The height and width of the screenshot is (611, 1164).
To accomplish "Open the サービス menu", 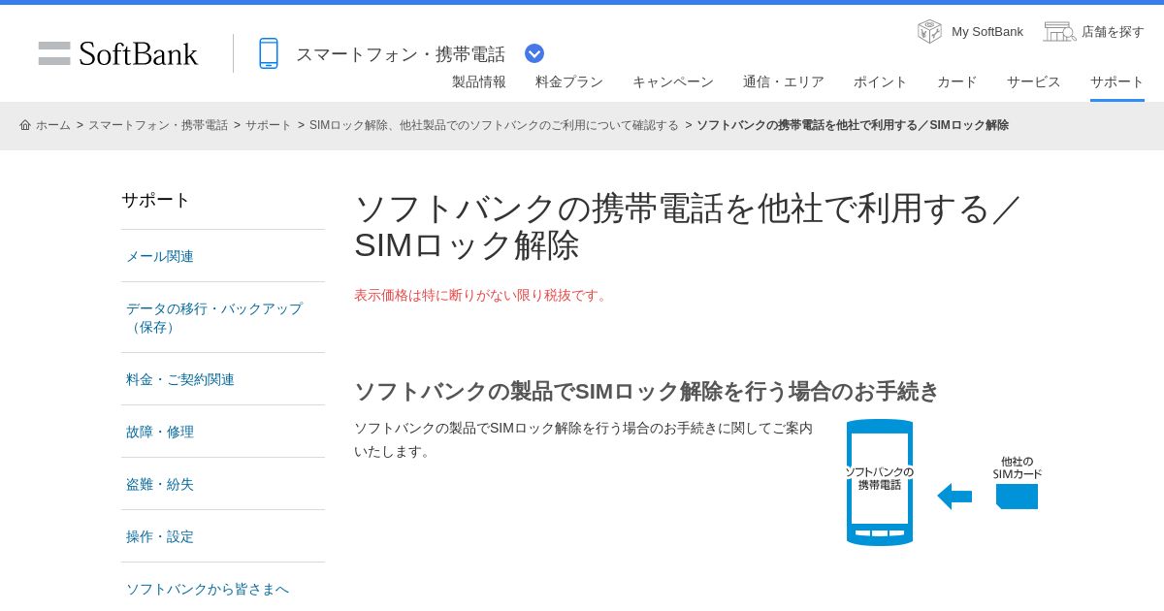I will point(1034,81).
